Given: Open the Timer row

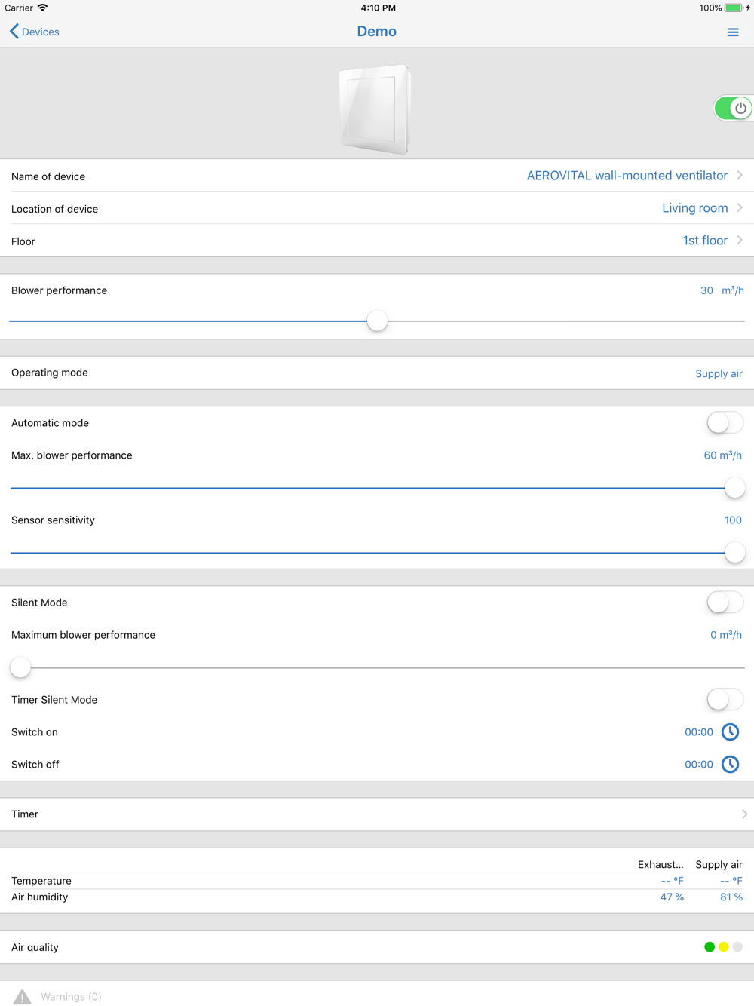Looking at the screenshot, I should pyautogui.click(x=377, y=814).
